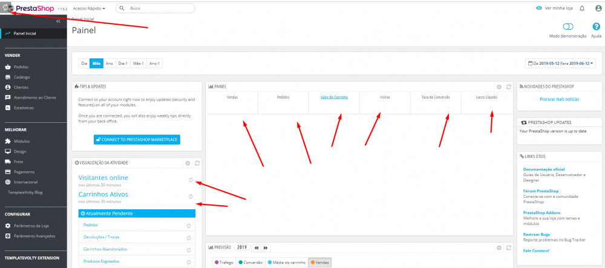605x268 pixels.
Task: Click refresh icon in Produtos Esgotados row
Action: (189, 262)
